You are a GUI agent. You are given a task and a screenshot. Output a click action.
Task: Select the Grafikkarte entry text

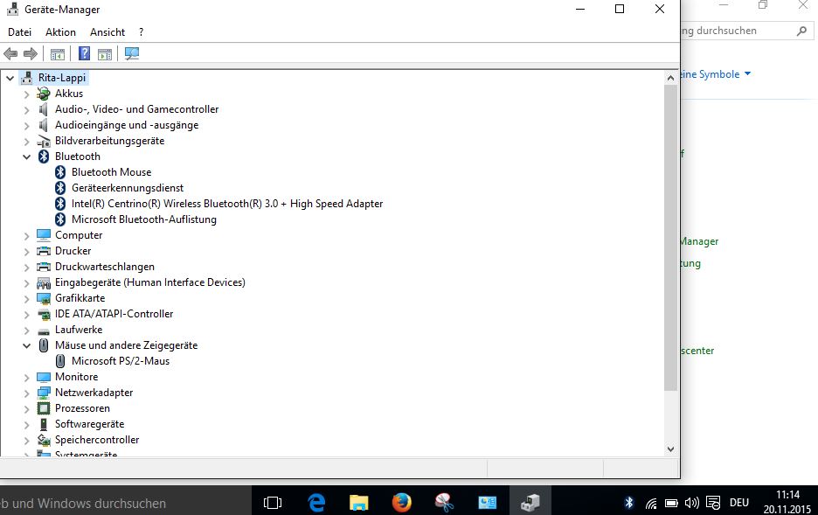pyautogui.click(x=80, y=298)
